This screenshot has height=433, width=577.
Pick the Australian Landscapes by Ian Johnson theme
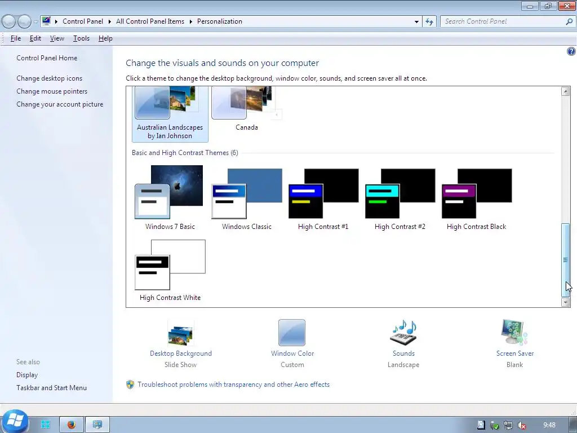[170, 114]
